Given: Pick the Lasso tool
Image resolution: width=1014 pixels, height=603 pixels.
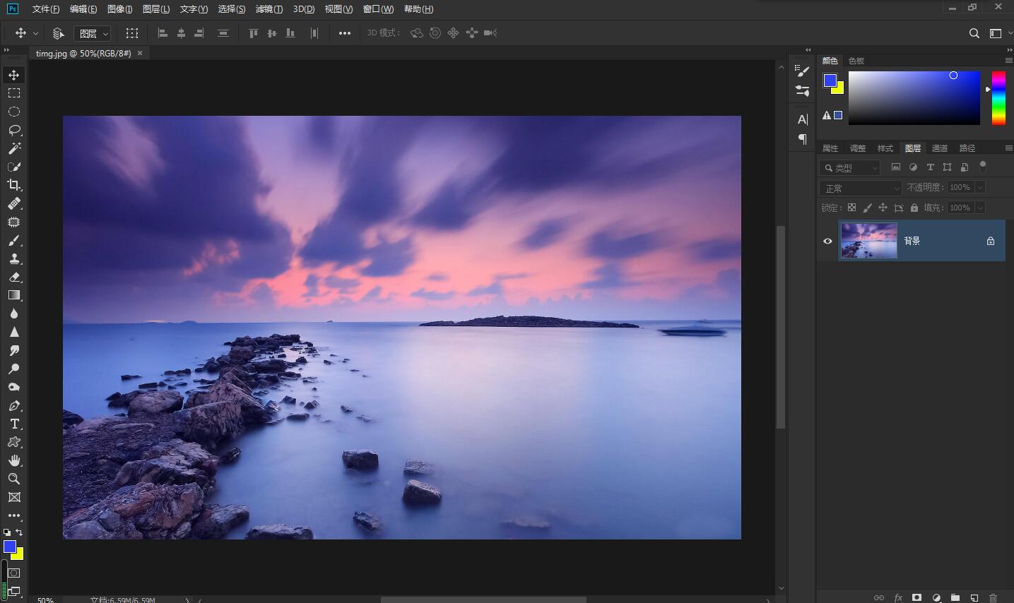Looking at the screenshot, I should point(14,130).
